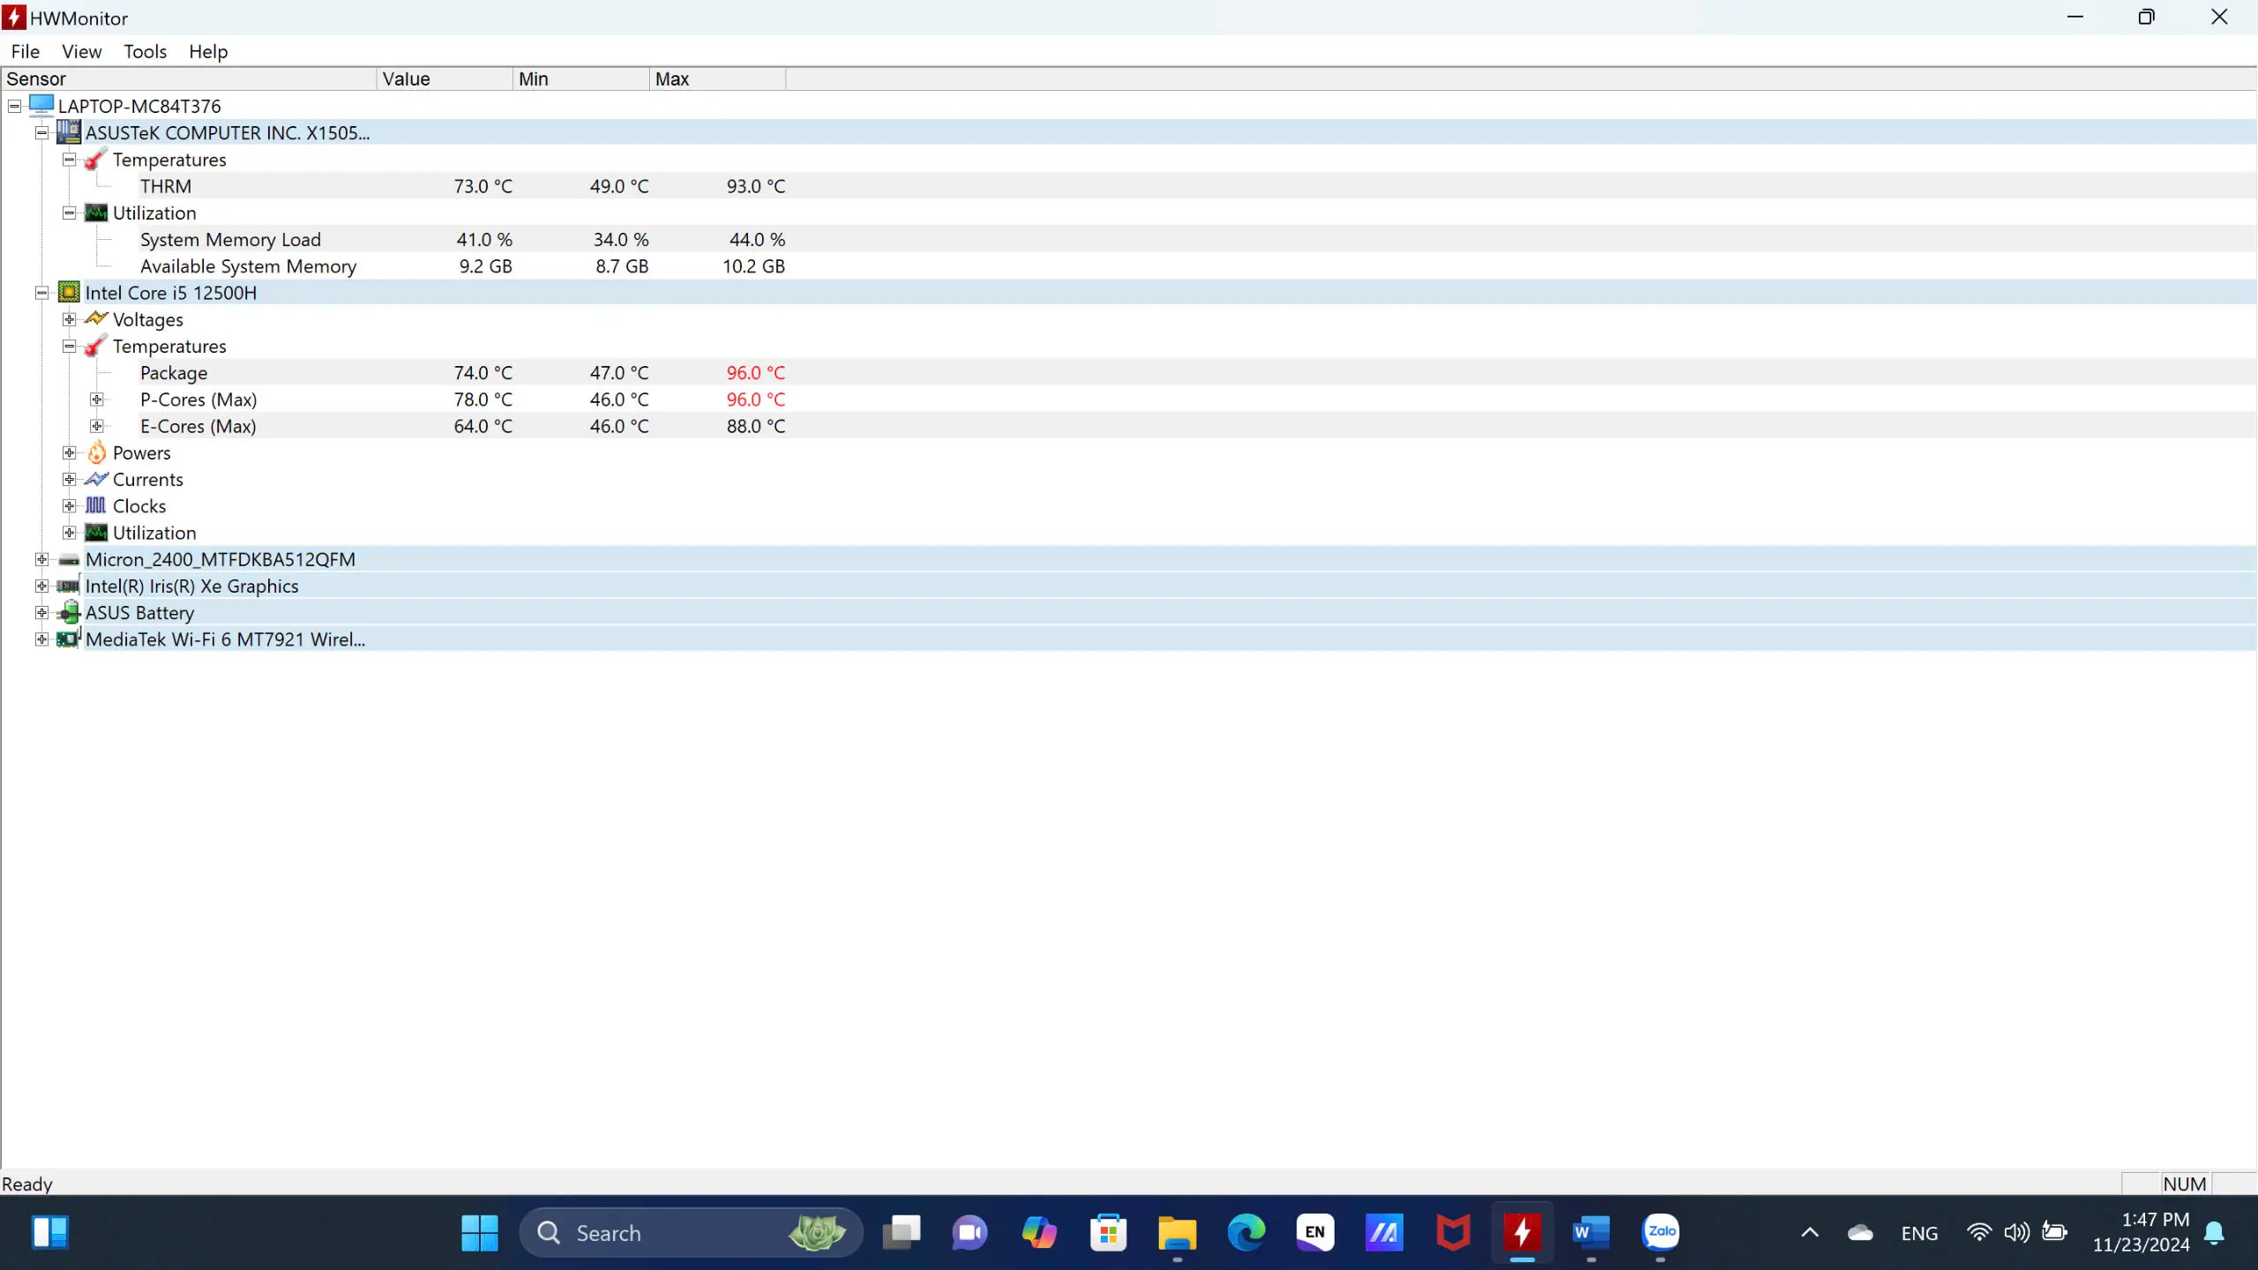Expand Intel Iris Xe Graphics node
This screenshot has height=1270, width=2258.
41,586
